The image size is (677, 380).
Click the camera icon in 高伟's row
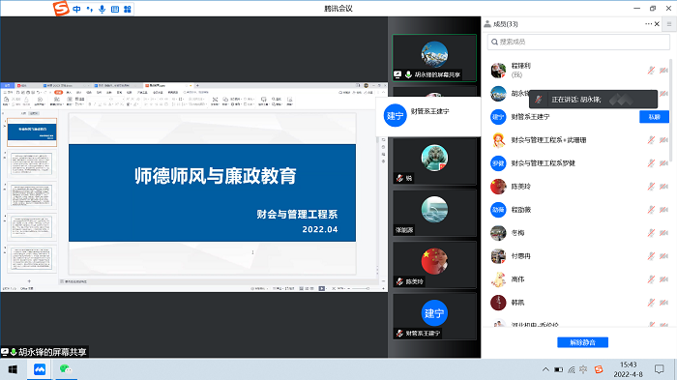(x=664, y=279)
